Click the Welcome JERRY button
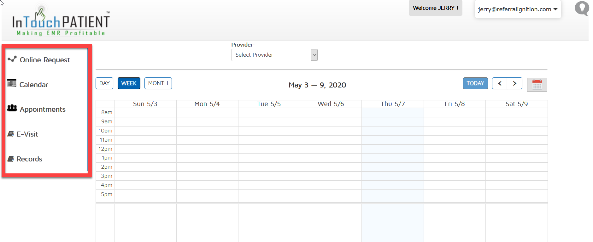This screenshot has width=593, height=242. point(435,8)
